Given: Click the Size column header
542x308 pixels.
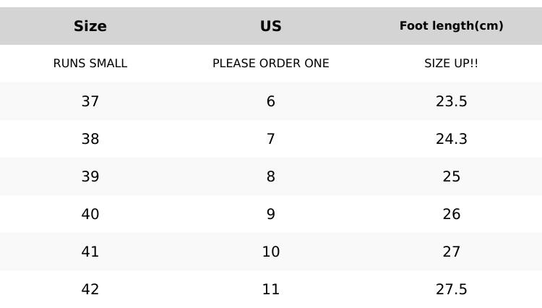Looking at the screenshot, I should coord(90,26).
